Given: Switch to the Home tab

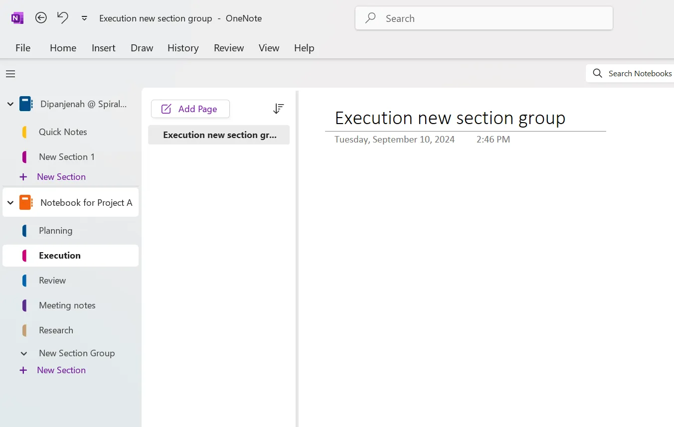Looking at the screenshot, I should (63, 48).
